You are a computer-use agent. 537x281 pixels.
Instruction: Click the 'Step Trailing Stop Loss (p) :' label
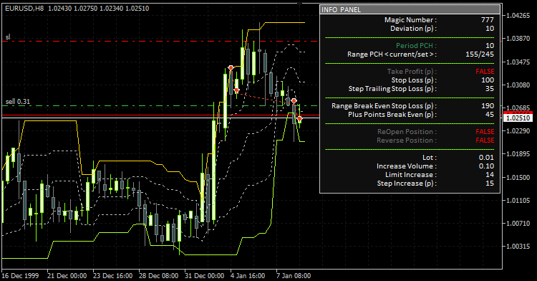[392, 89]
